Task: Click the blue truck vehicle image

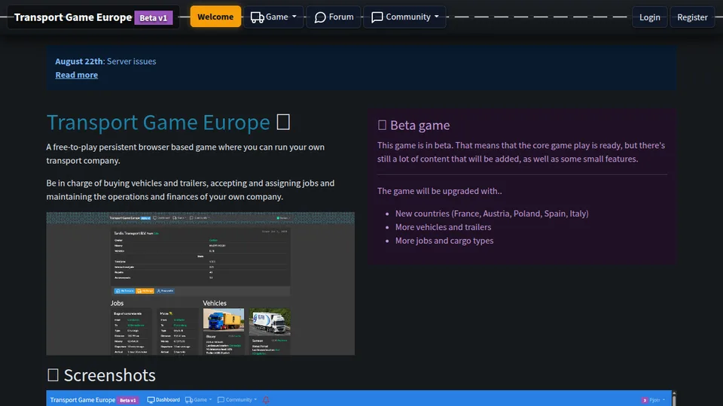Action: pyautogui.click(x=224, y=320)
